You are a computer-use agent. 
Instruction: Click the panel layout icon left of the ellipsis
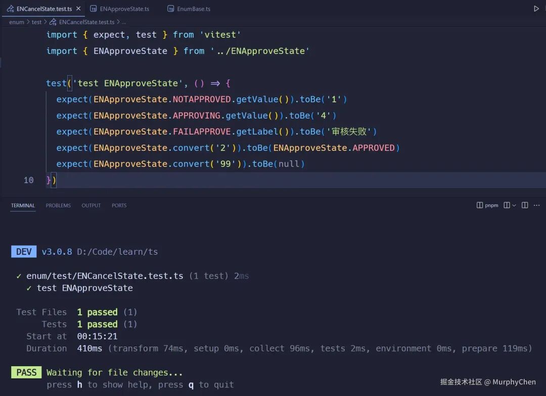tap(525, 205)
